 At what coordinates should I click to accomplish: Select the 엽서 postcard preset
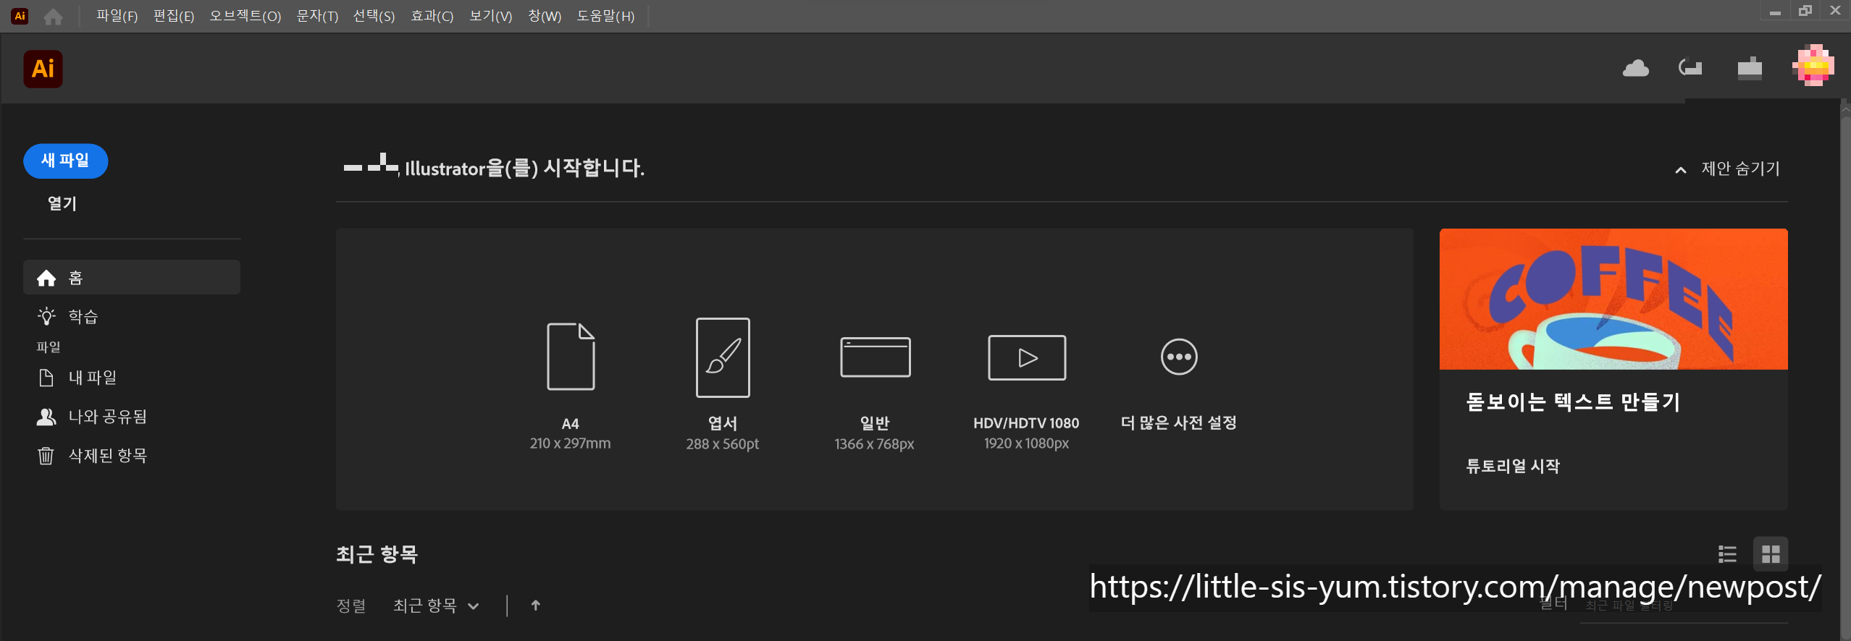pos(723,385)
